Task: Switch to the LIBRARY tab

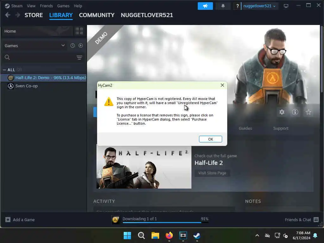Action: (x=61, y=15)
